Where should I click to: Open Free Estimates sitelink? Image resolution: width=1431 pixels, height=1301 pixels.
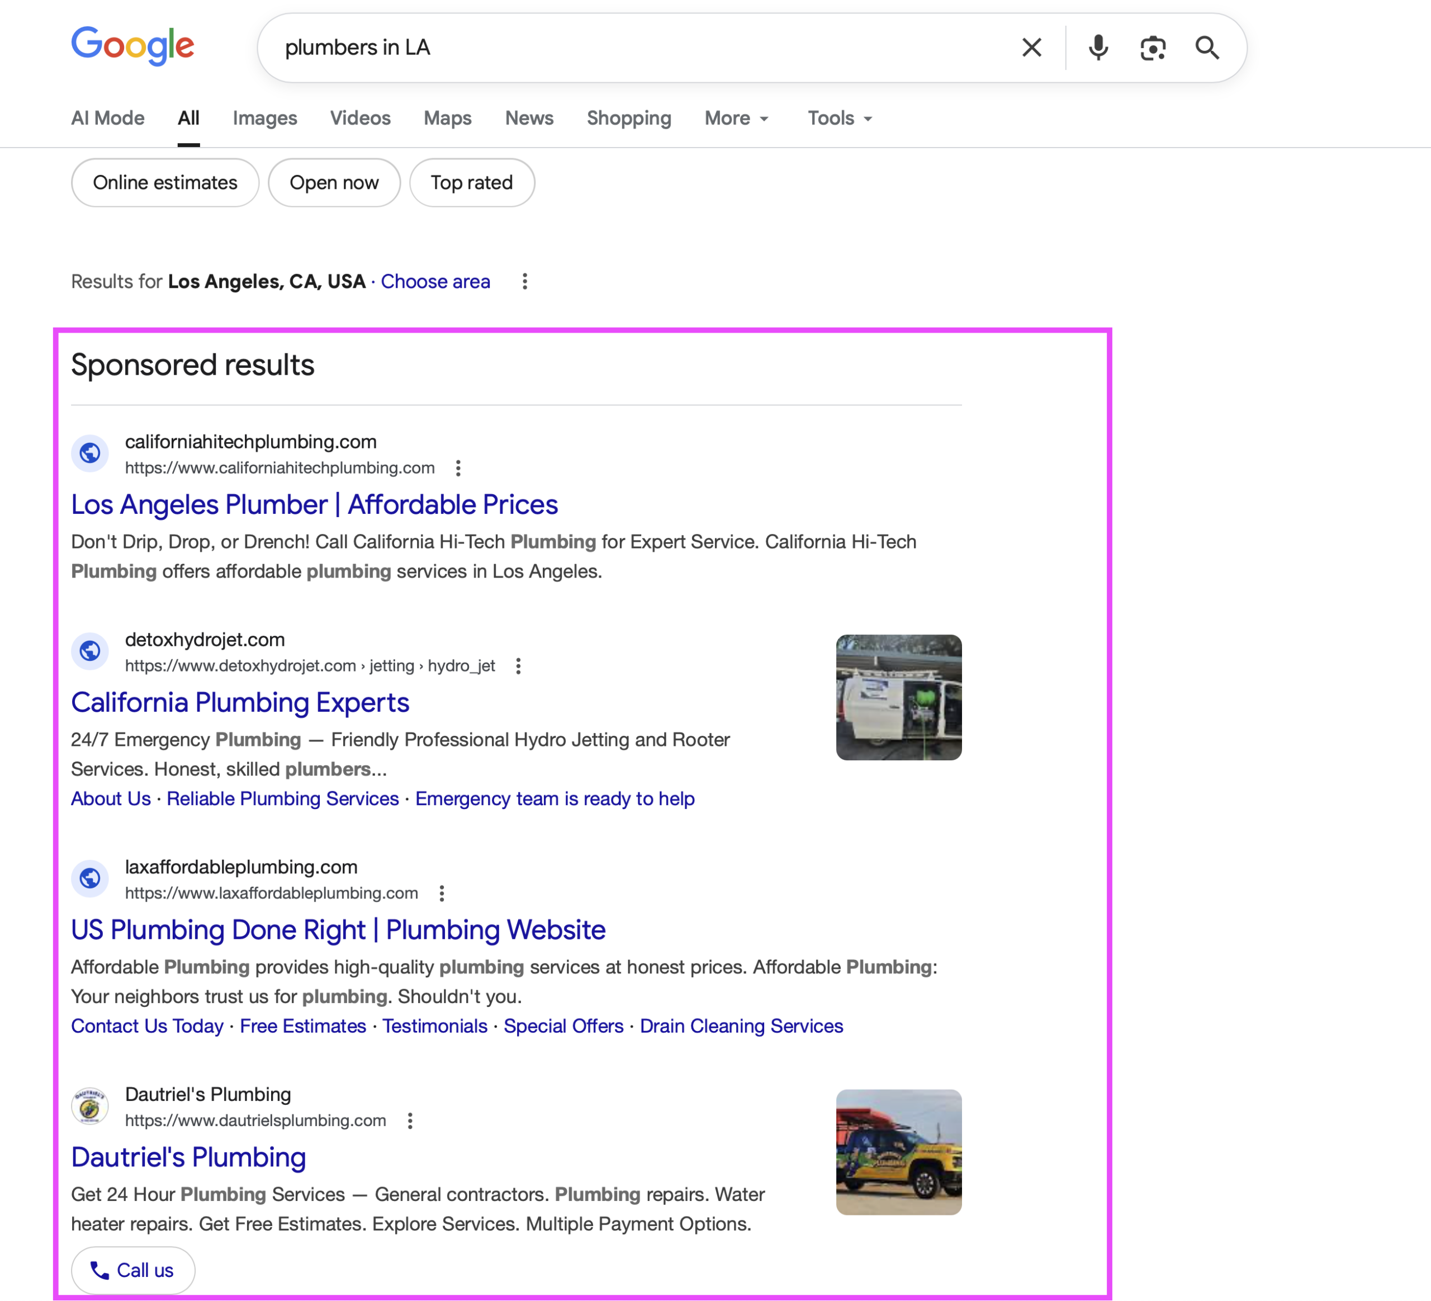pyautogui.click(x=302, y=1025)
